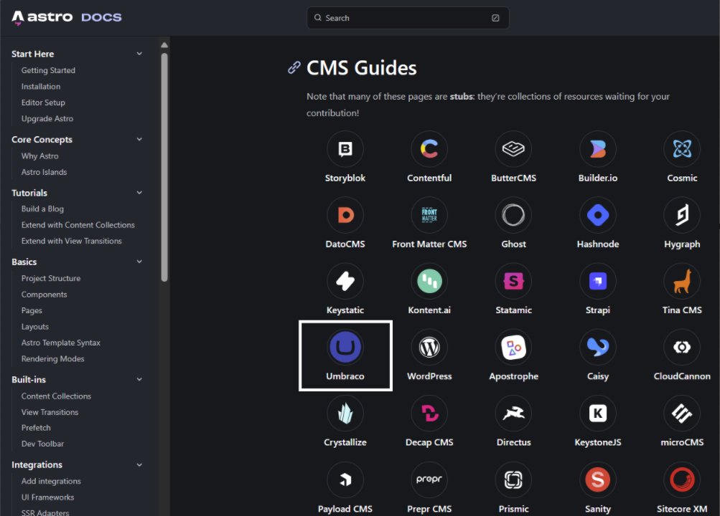Screen dimensions: 720x516
Task: Open the Decap CMS icon
Action: [429, 414]
